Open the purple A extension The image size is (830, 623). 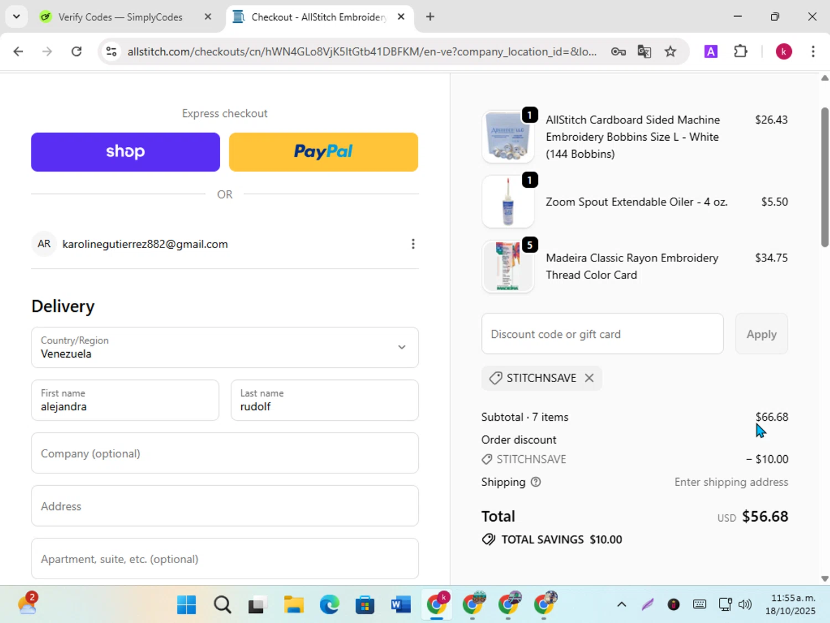710,52
